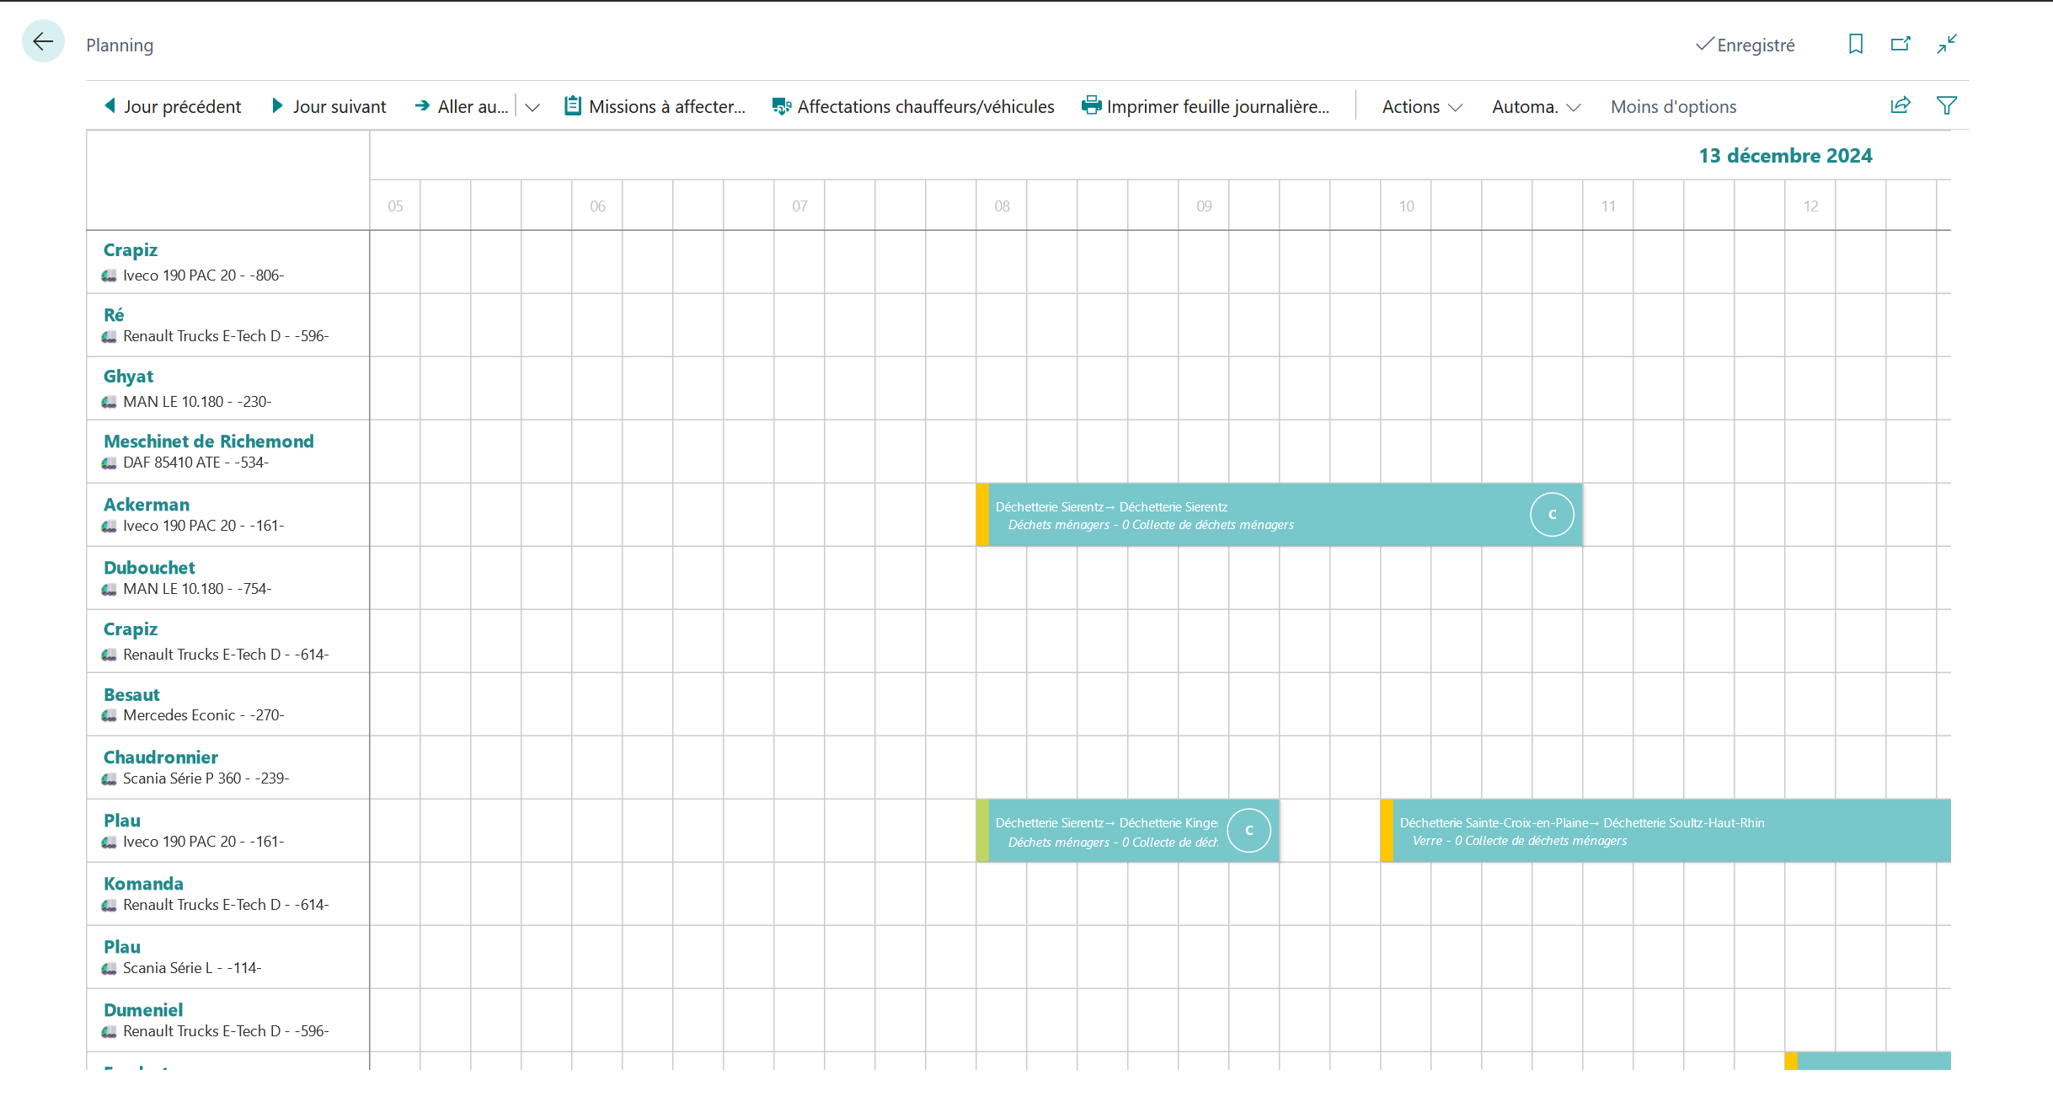Click the yellow marker on Ackerman's mission
Screen dimensions: 2053x1118
click(x=982, y=515)
